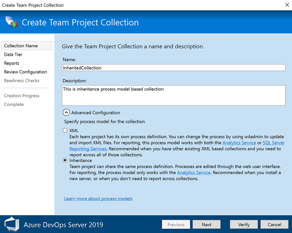Switch to Review Configuration step

pyautogui.click(x=25, y=72)
